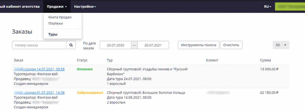Click the Заказ column header
This screenshot has height=111, width=305.
(19, 60)
